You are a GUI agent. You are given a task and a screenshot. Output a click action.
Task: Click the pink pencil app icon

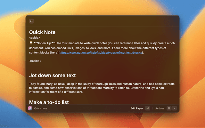click(30, 108)
